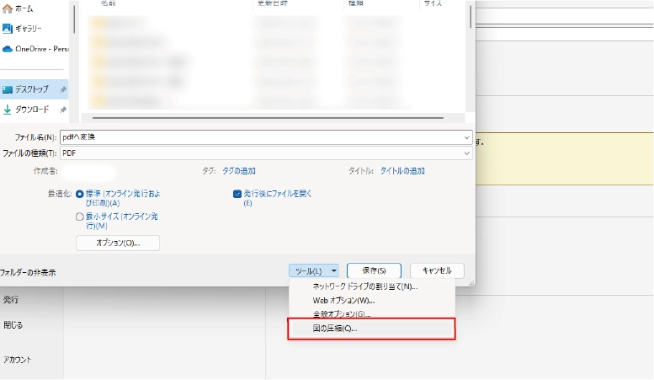
Task: Click the pin icon beside デスクトップ
Action: coord(63,89)
